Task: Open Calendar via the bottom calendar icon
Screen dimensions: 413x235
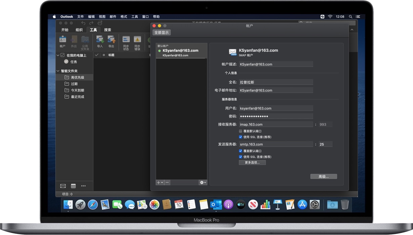Action: [x=73, y=186]
